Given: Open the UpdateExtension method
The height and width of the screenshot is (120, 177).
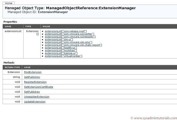Looking at the screenshot, I should point(35,102).
